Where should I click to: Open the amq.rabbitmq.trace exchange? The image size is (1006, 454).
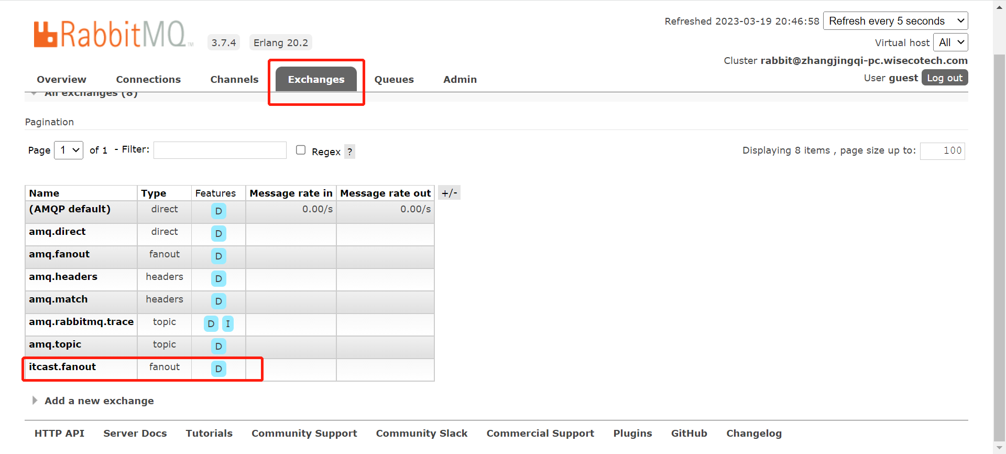(x=81, y=321)
